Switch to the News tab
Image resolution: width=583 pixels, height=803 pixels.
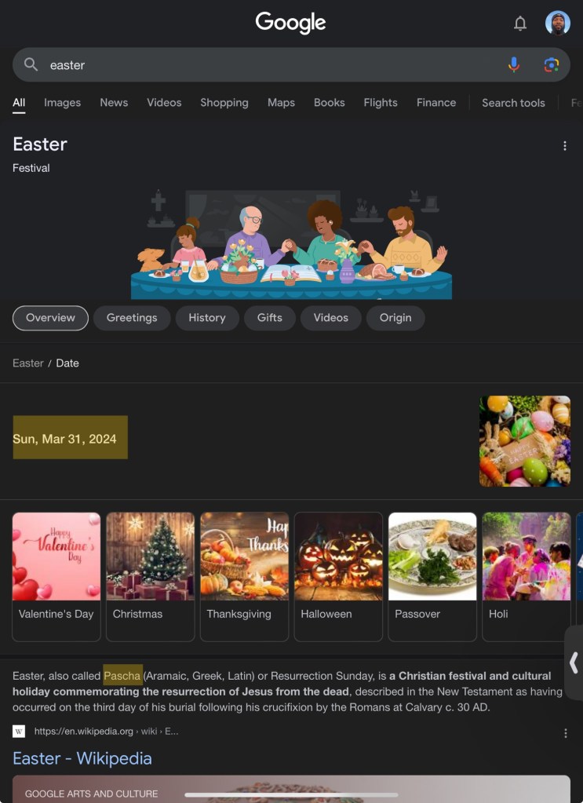(114, 102)
